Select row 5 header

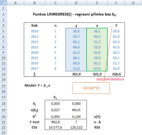point(3,31)
